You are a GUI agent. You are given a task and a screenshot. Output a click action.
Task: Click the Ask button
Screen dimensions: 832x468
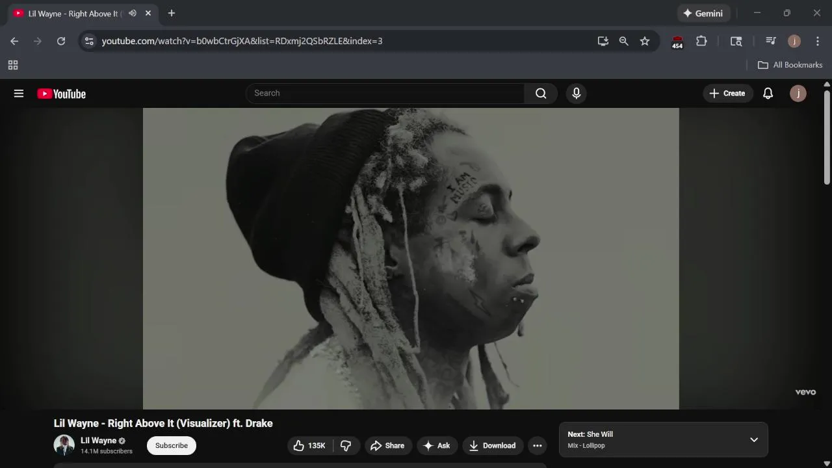pos(437,445)
